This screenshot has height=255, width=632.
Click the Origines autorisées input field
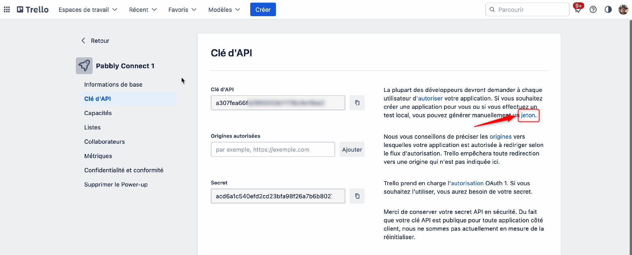tap(273, 150)
